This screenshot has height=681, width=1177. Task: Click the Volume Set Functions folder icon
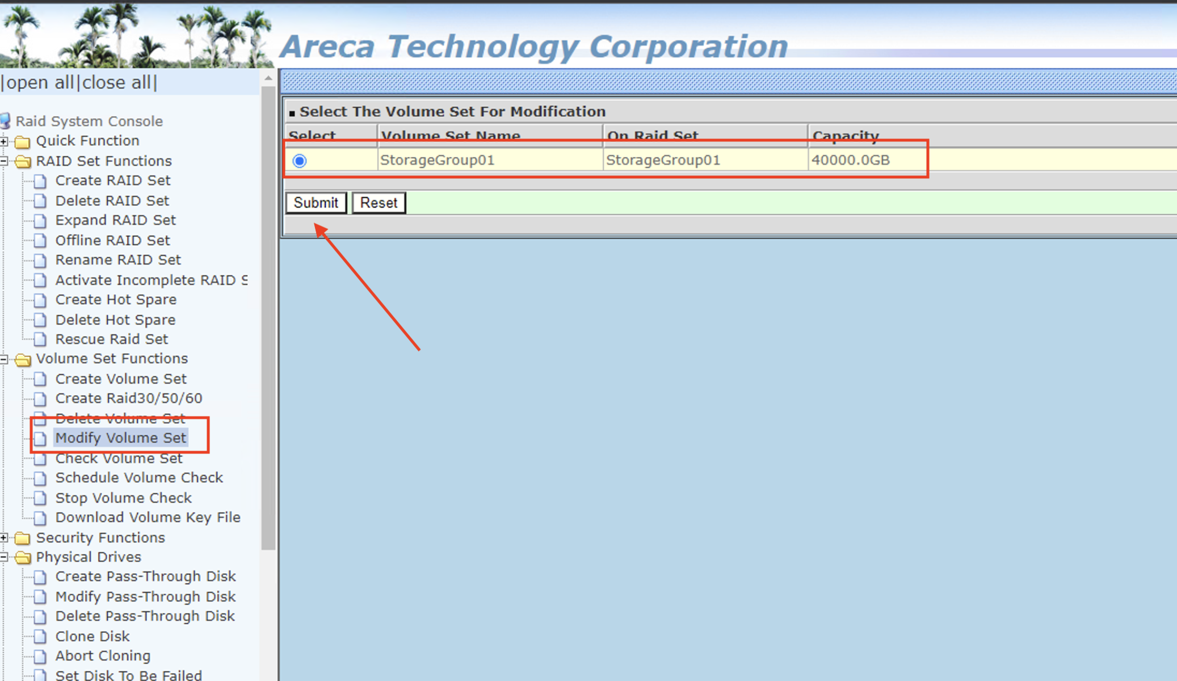[22, 359]
